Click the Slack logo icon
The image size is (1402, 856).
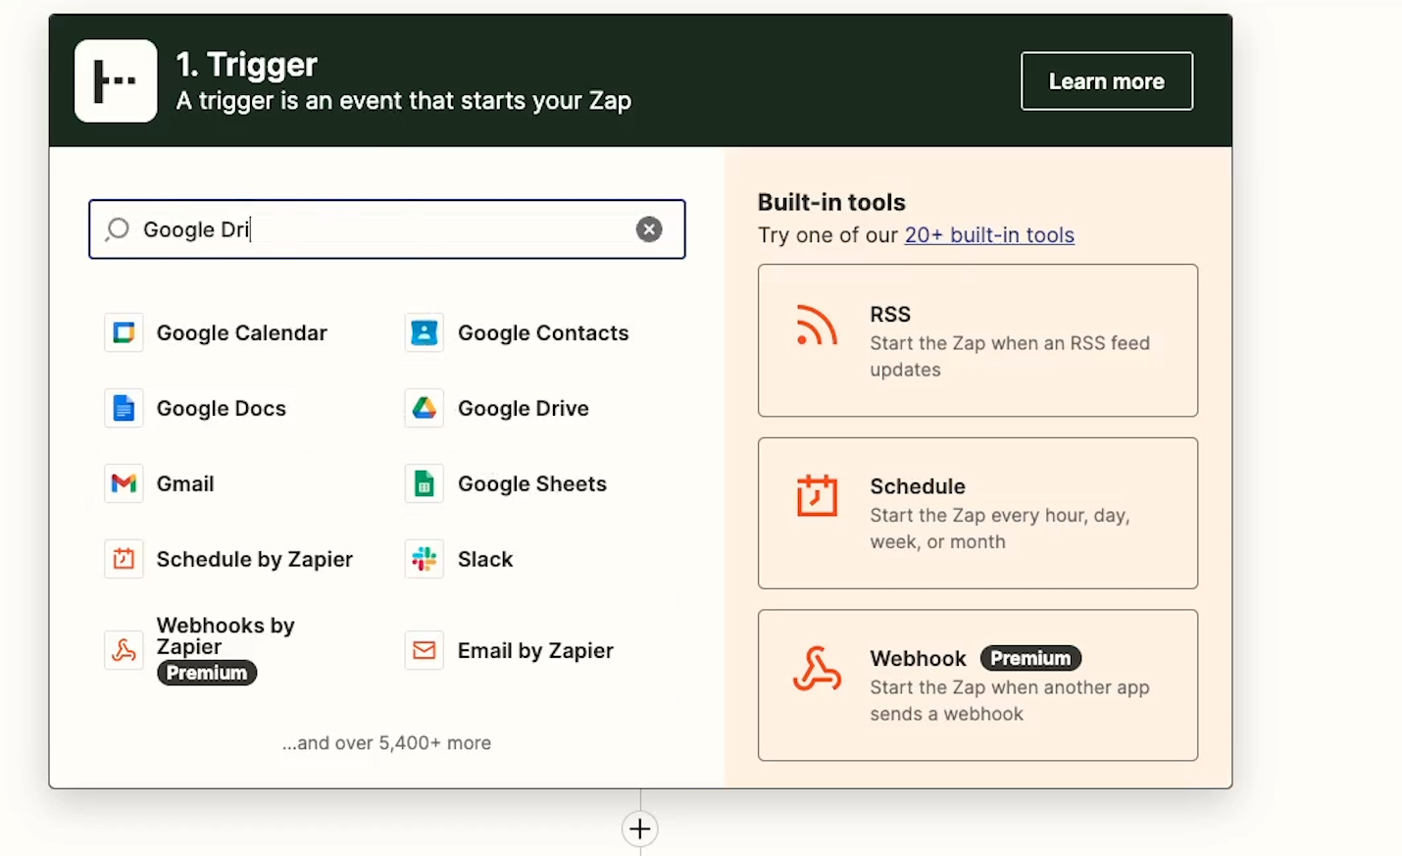pos(425,560)
